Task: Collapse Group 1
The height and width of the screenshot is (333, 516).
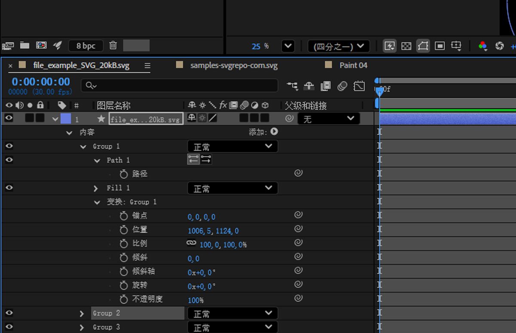Action: pos(83,147)
